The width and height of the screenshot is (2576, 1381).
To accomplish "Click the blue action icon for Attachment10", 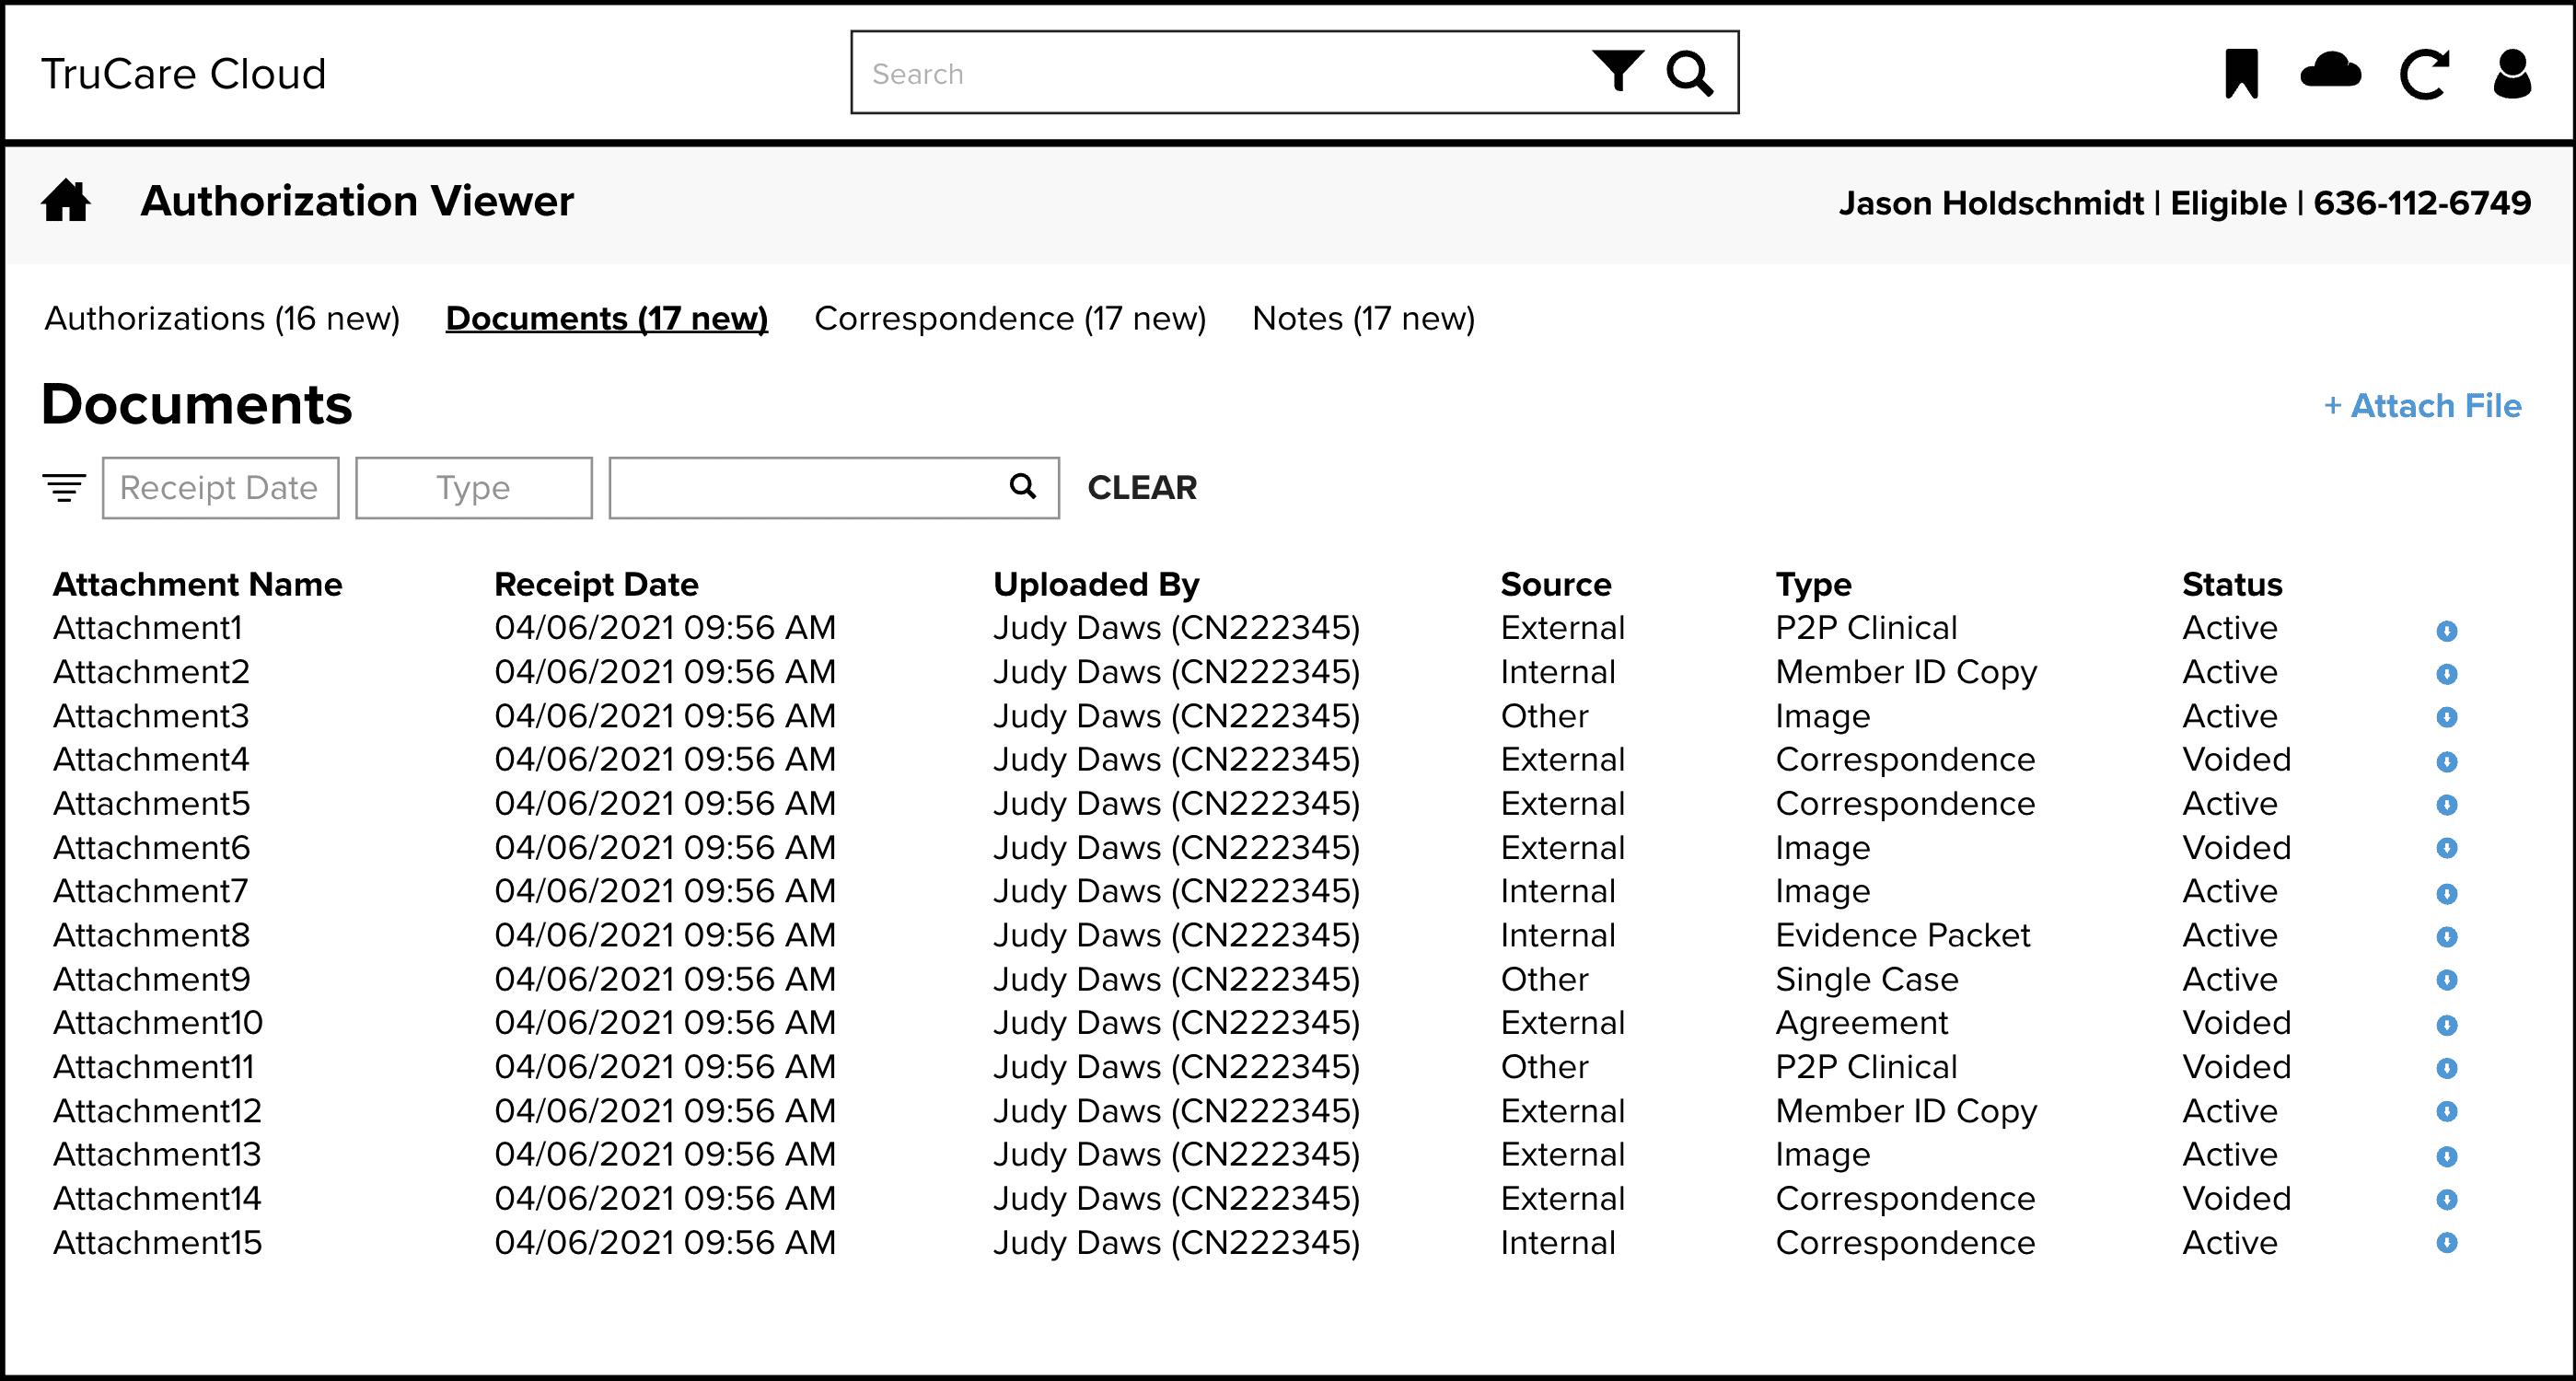I will point(2446,1025).
